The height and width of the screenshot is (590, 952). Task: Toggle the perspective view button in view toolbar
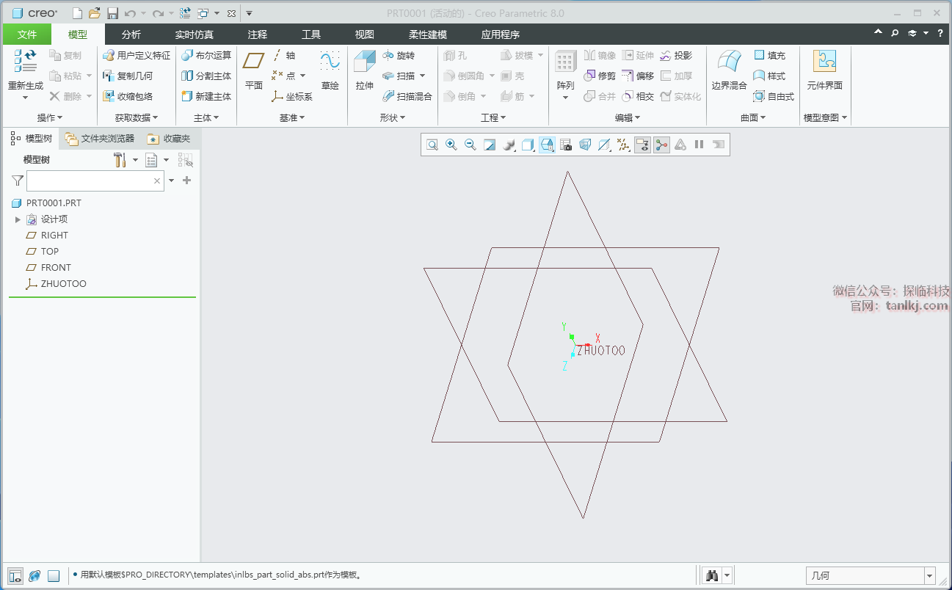(585, 145)
